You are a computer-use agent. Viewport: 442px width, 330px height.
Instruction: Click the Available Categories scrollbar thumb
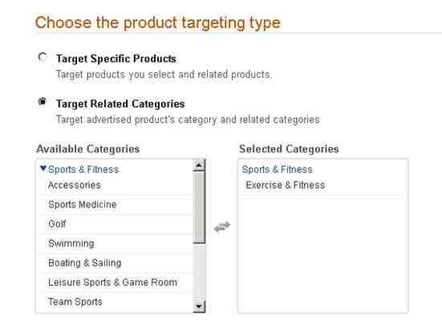(x=199, y=207)
